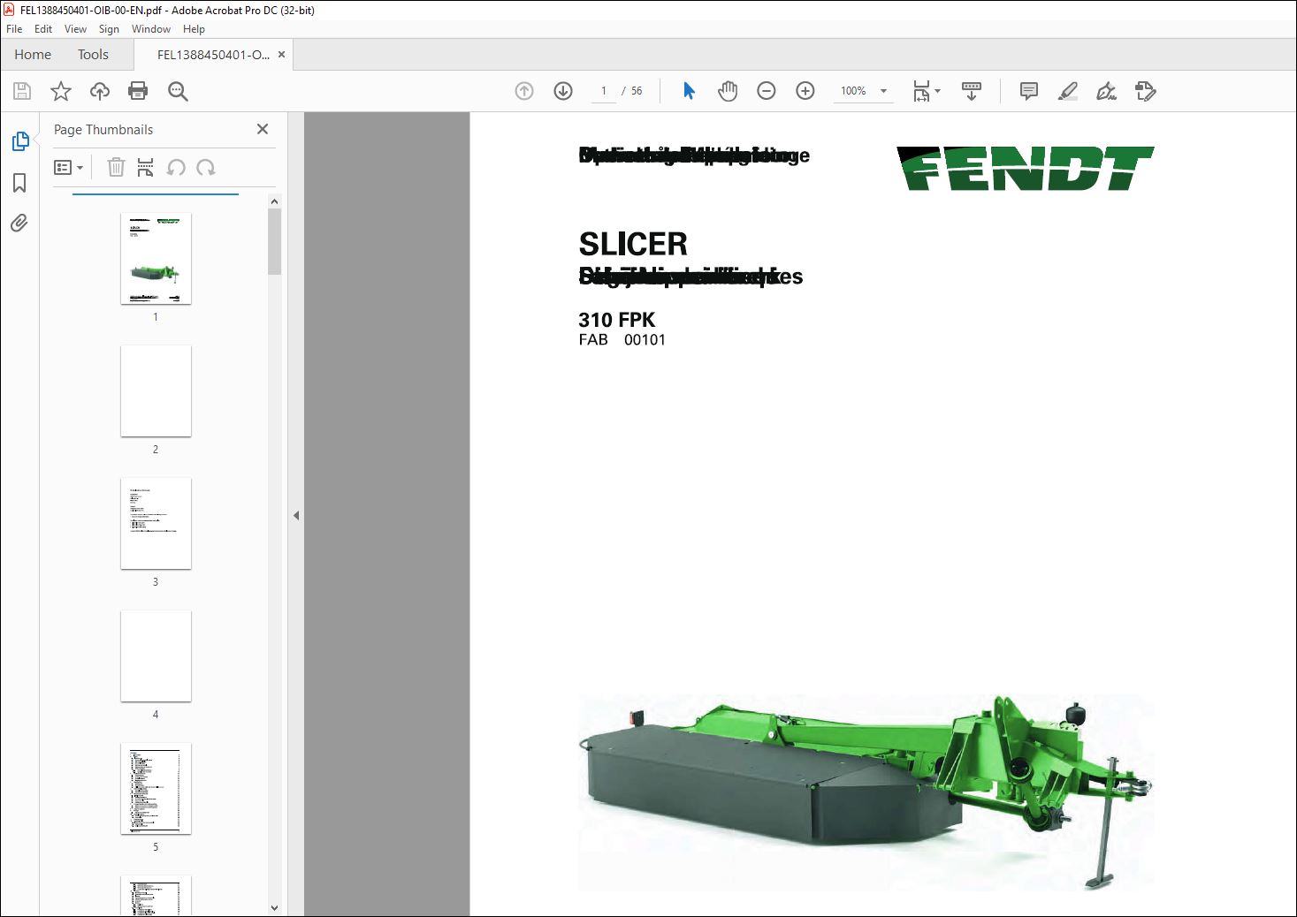The width and height of the screenshot is (1297, 917).
Task: Close the FEL1388450401 document tab
Action: coord(281,55)
